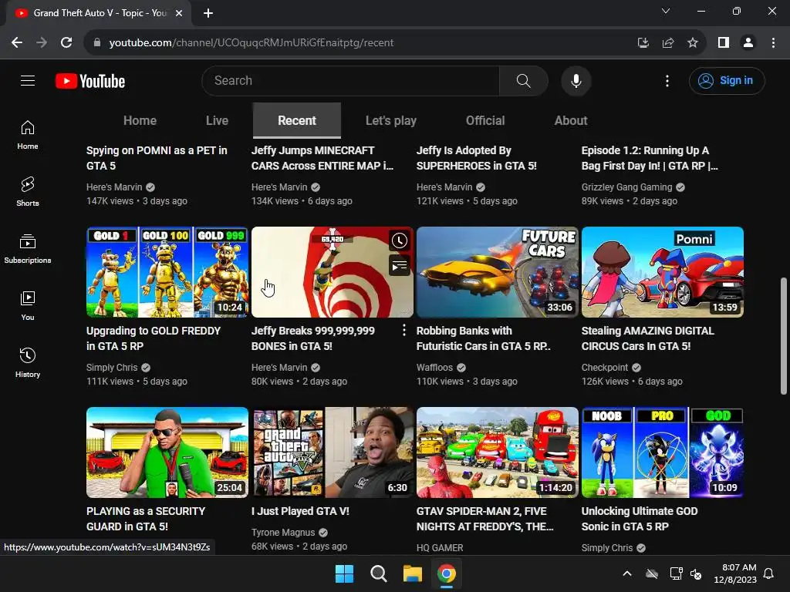Open Robbing Banks with Futuristic Cars title
Viewport: 790px width, 592px height.
pyautogui.click(x=483, y=338)
